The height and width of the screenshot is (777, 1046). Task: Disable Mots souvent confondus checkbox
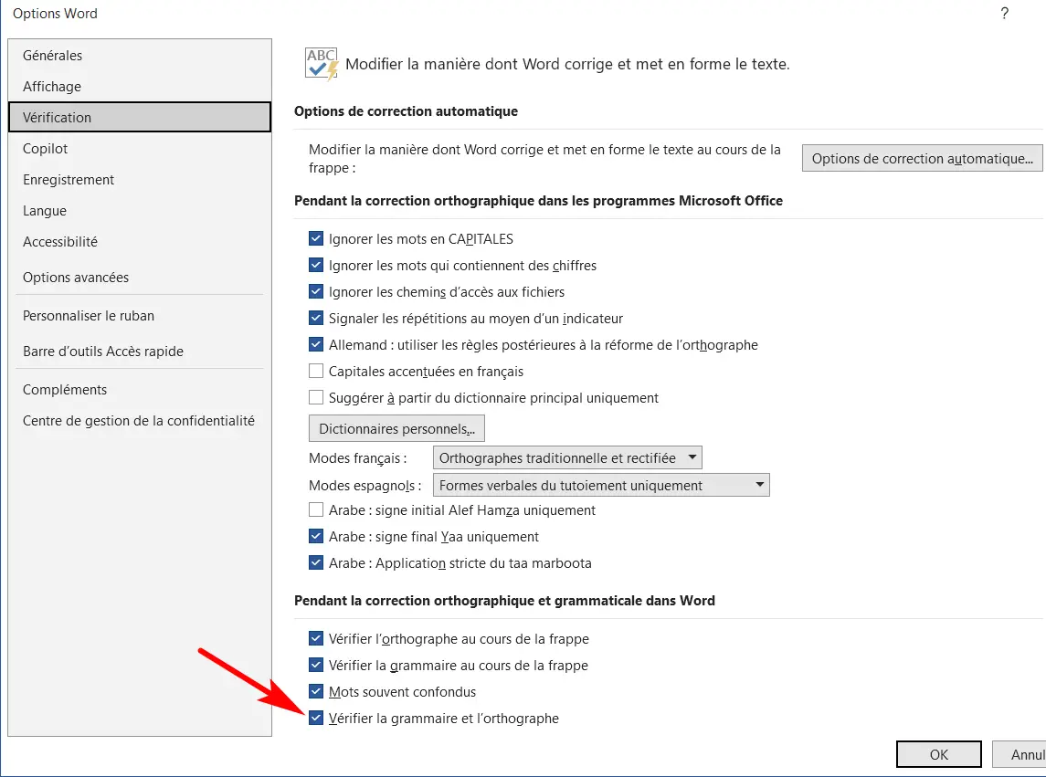(x=316, y=691)
